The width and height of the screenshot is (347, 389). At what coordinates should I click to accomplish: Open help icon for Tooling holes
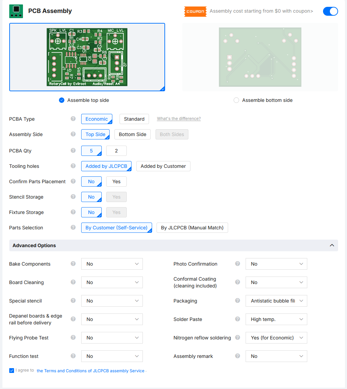(x=73, y=166)
